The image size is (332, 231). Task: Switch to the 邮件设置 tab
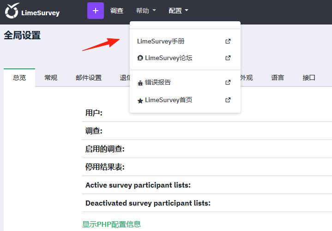(x=89, y=78)
